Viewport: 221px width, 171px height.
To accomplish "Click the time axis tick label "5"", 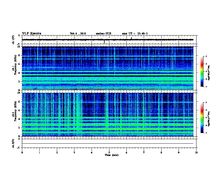I will pos(109,153).
